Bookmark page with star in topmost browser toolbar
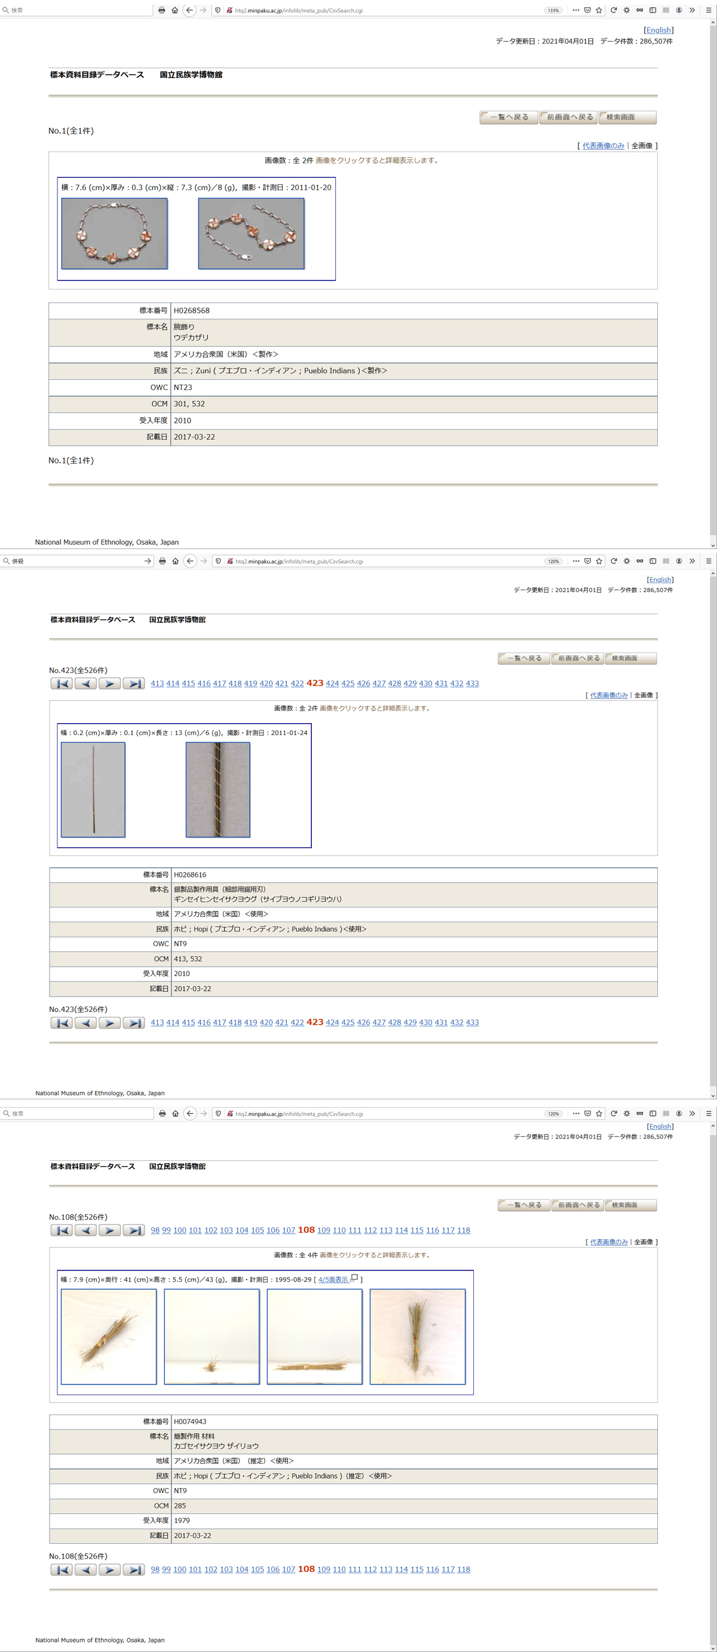Viewport: 717px width, 1652px height. click(599, 10)
